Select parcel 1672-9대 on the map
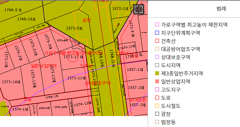This screenshot has height=127, width=240. click(x=132, y=29)
